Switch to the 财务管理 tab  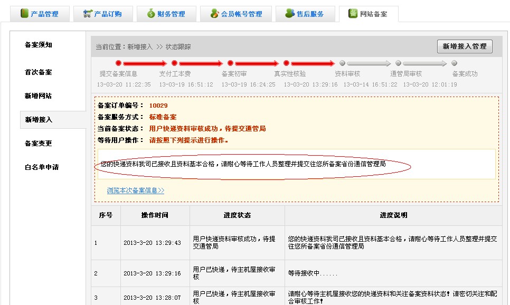[166, 14]
